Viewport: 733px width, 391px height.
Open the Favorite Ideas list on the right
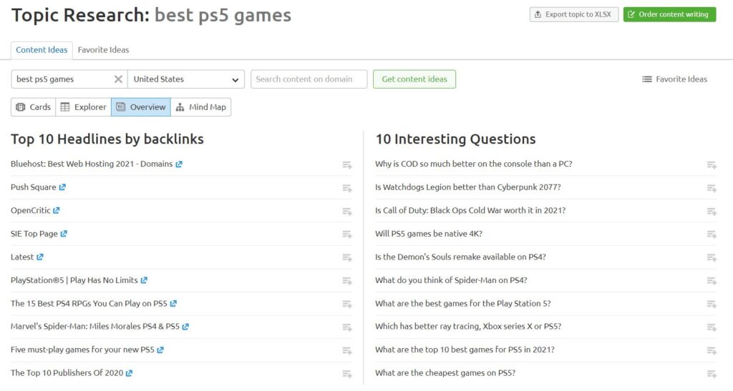click(x=674, y=79)
